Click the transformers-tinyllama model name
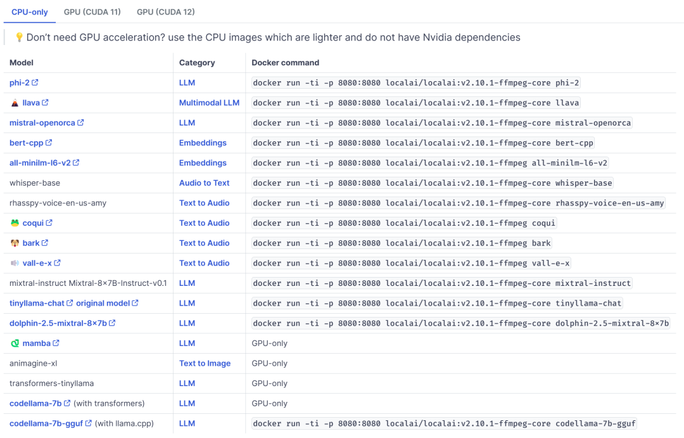 (x=51, y=384)
